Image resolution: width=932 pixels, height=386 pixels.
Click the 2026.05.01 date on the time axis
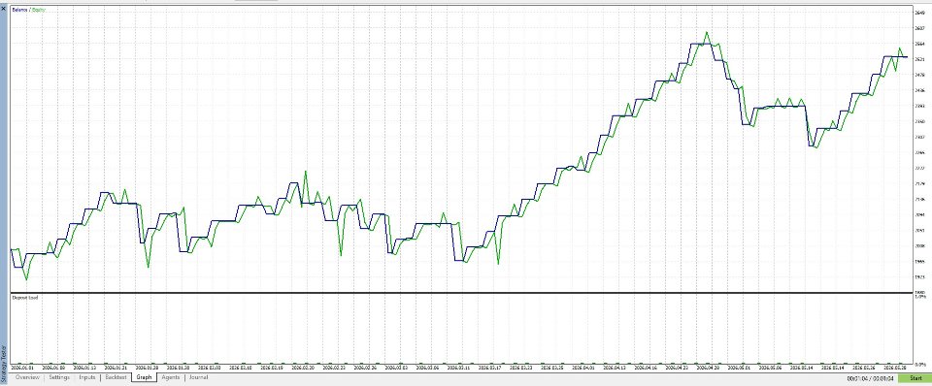click(x=739, y=369)
